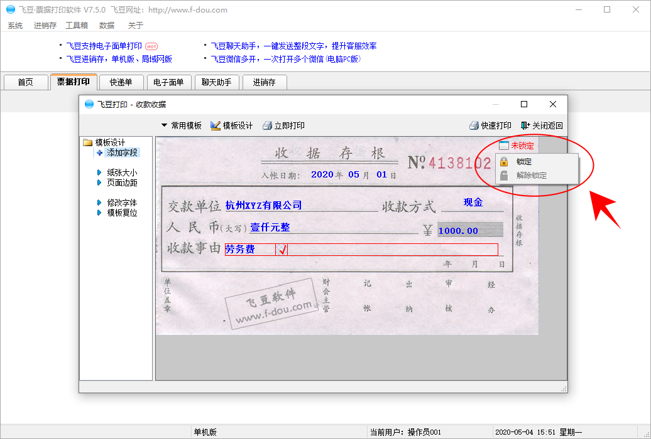Click the 未锁定 status icon
Image resolution: width=651 pixels, height=439 pixels.
[503, 145]
